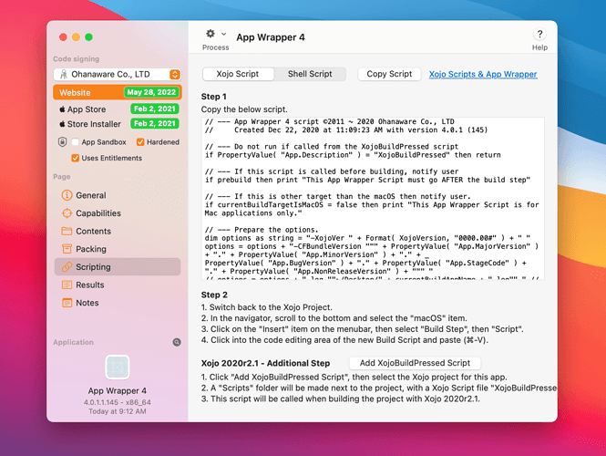Click the Xojo 2020r2.1 - Additional Step heading
The image size is (606, 456).
265,363
